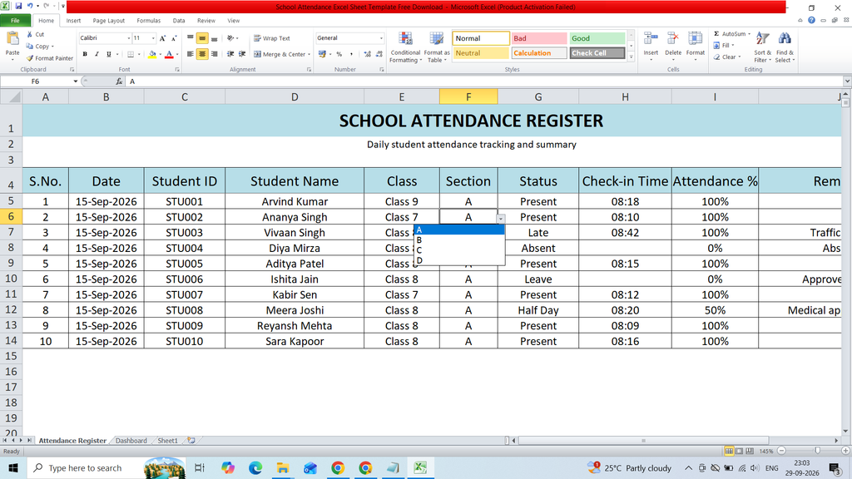Click the zoom slider handle

pyautogui.click(x=817, y=451)
